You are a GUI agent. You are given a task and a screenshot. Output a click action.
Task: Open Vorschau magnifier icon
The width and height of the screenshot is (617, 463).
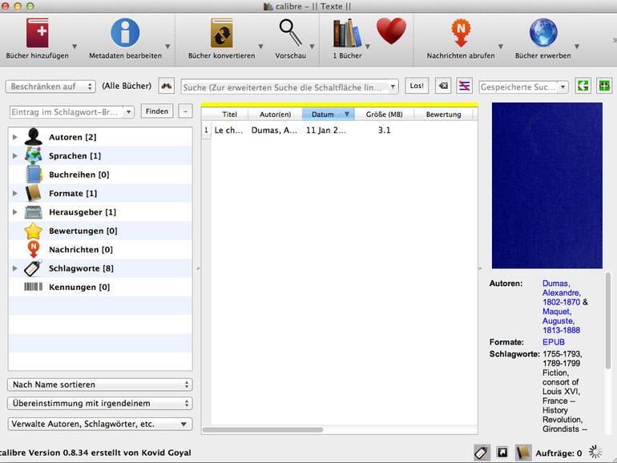290,34
